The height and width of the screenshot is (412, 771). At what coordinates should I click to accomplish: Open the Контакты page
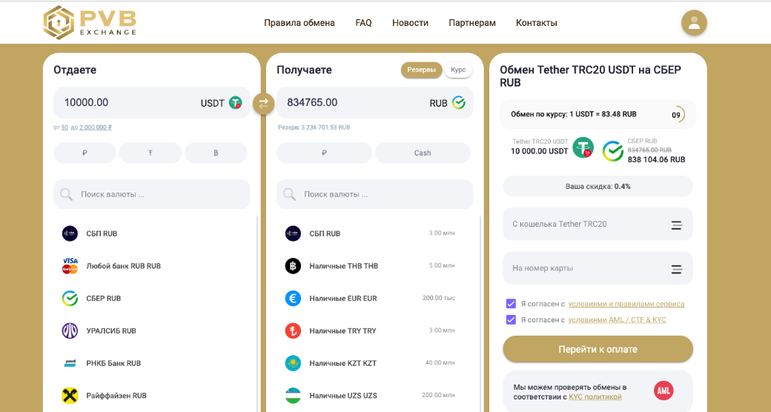click(x=537, y=23)
